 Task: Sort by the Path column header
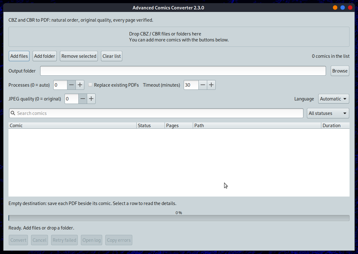click(x=257, y=126)
